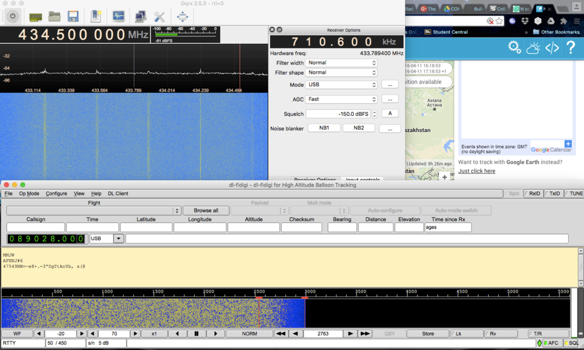Open I/O device configuration (circuit card icon)

[x=36, y=16]
